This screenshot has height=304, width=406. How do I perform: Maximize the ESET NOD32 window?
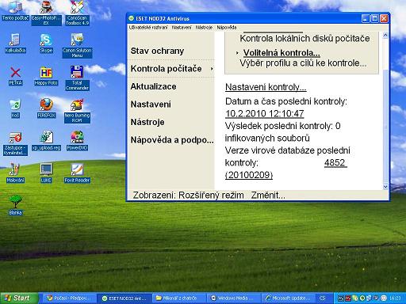(375, 19)
